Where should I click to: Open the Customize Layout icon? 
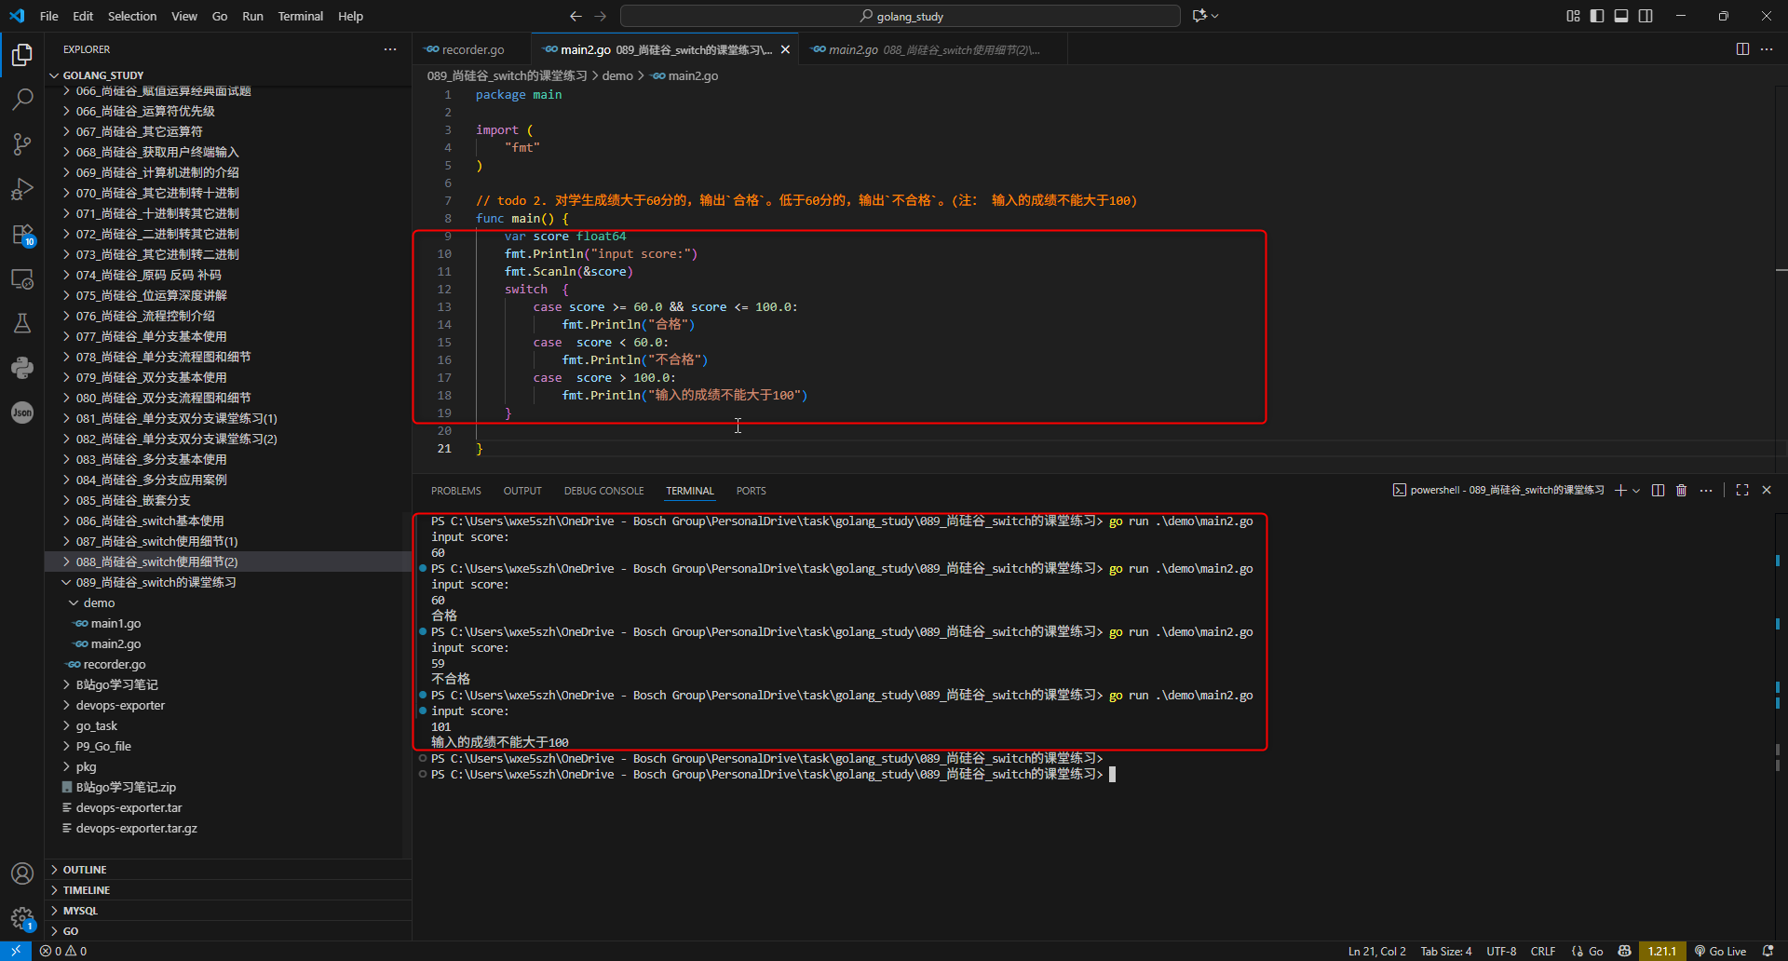tap(1573, 16)
